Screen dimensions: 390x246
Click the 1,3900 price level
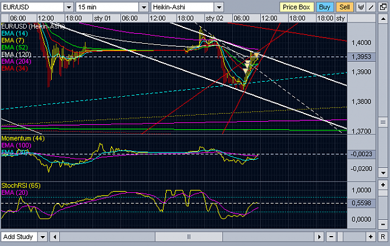(361, 72)
